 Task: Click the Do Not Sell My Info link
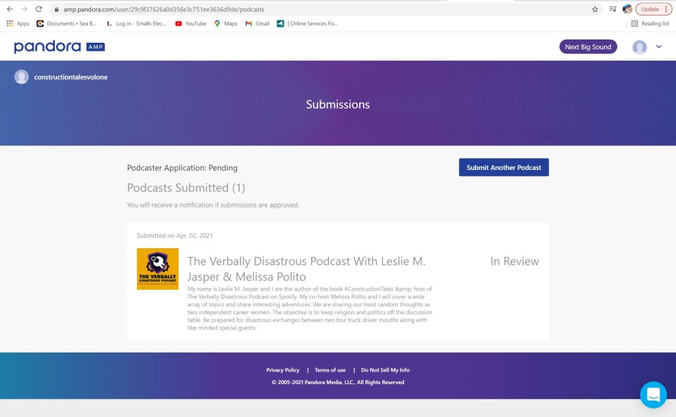pyautogui.click(x=385, y=370)
